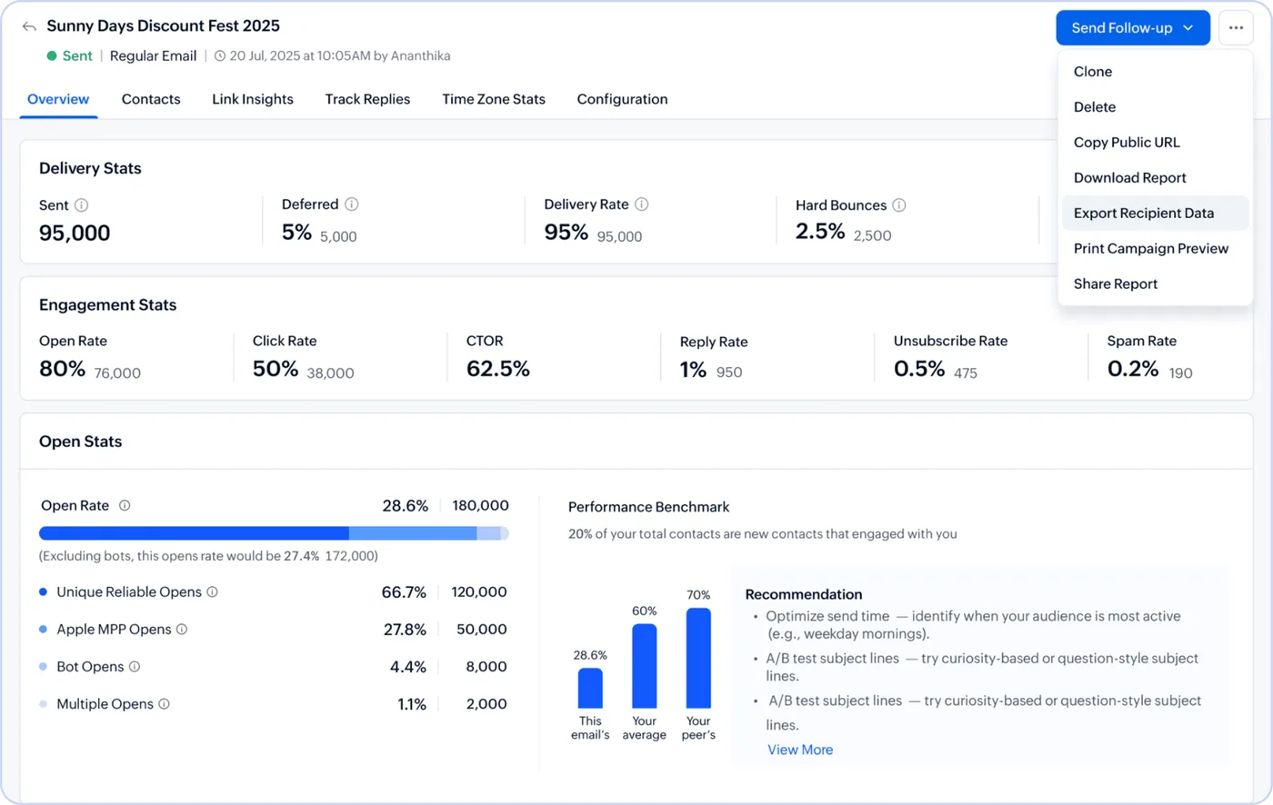The width and height of the screenshot is (1273, 805).
Task: Click the info icon next to Deferred
Action: (x=352, y=204)
